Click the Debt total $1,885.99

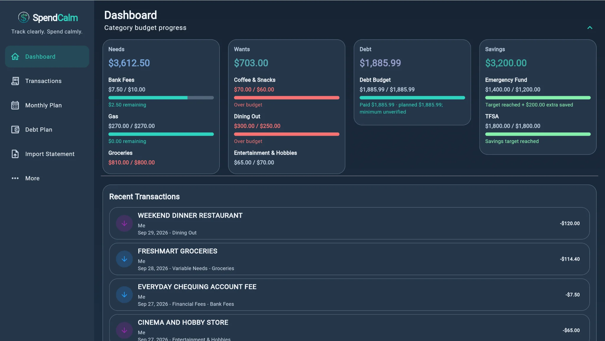380,63
